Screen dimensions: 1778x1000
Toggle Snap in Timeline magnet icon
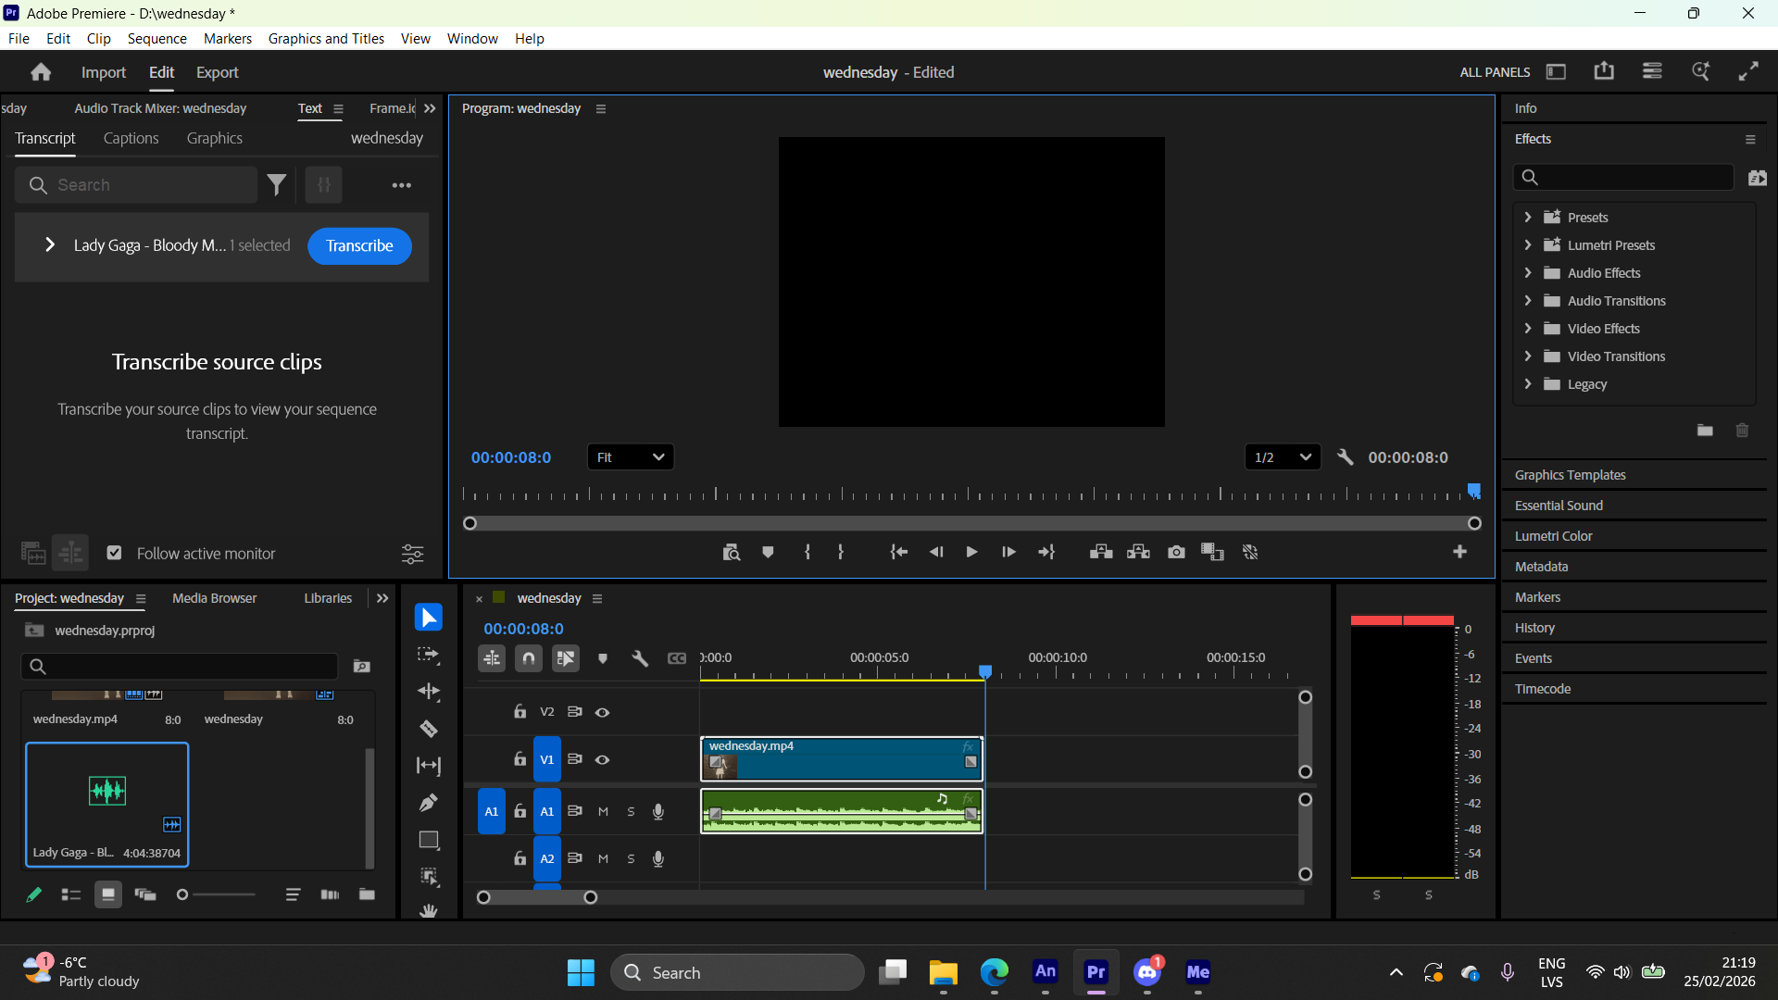[x=528, y=658]
